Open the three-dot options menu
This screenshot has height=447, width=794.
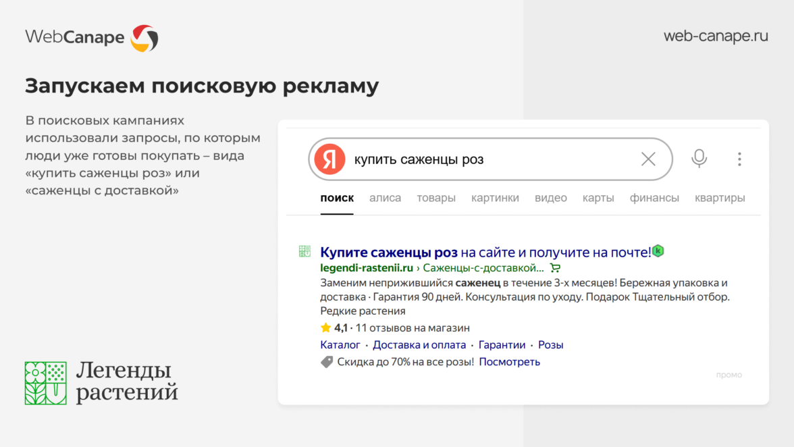pyautogui.click(x=739, y=159)
